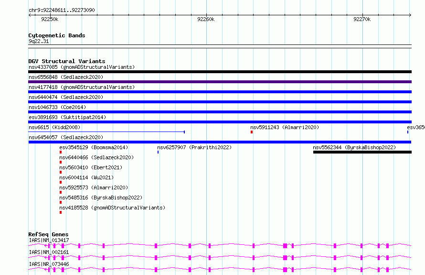Click the blue bar of nsv6440474
The height and width of the screenshot is (275, 425).
tap(220, 102)
